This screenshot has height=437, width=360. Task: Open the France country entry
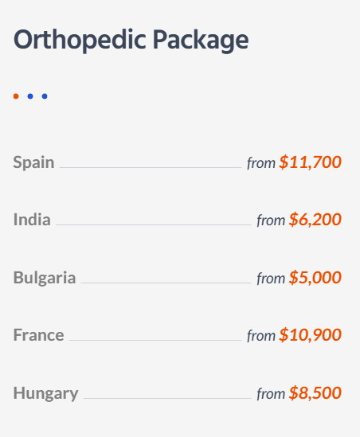coord(38,335)
